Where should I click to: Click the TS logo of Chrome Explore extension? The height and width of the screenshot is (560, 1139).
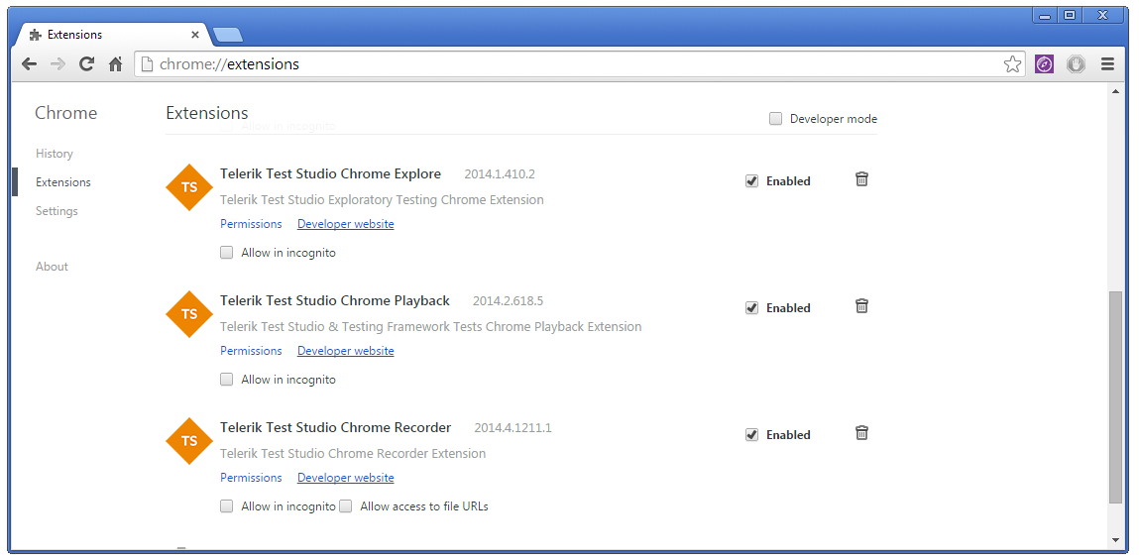coord(189,187)
